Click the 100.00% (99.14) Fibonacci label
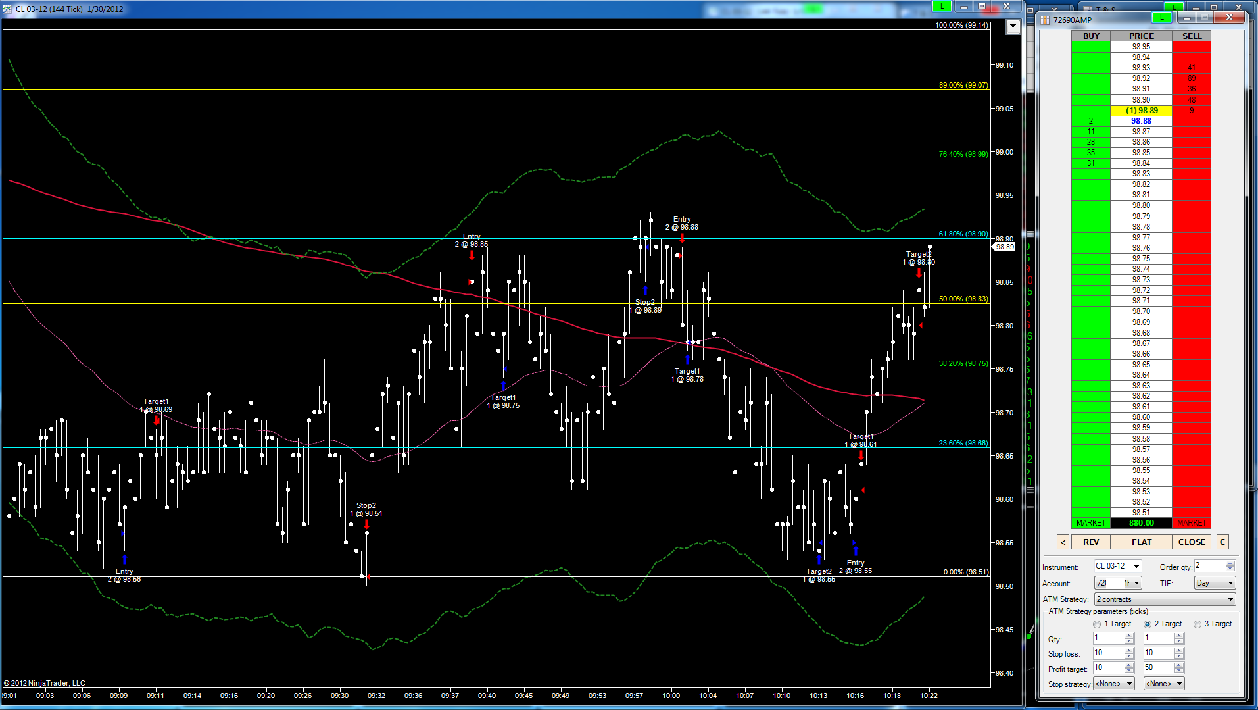This screenshot has width=1258, height=710. pos(962,25)
